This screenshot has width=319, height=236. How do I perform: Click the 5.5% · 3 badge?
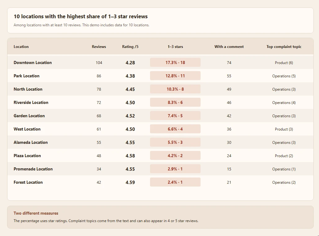pos(175,142)
